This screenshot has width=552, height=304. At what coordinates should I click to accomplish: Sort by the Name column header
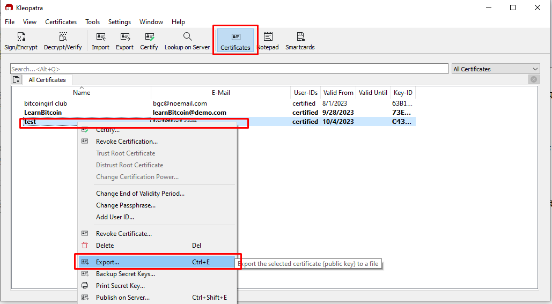click(82, 93)
